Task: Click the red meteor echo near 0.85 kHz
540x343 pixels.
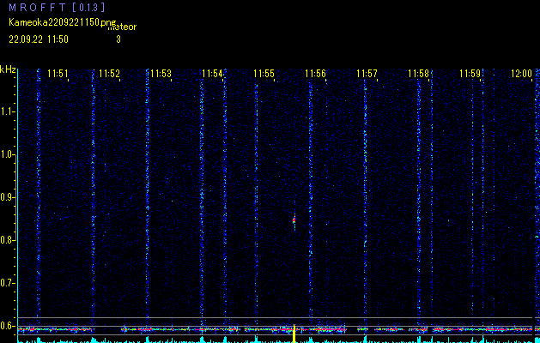Action: 294,220
